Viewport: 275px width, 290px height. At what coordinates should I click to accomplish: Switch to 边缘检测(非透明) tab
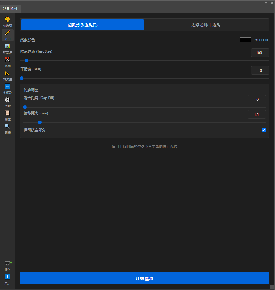coord(206,25)
